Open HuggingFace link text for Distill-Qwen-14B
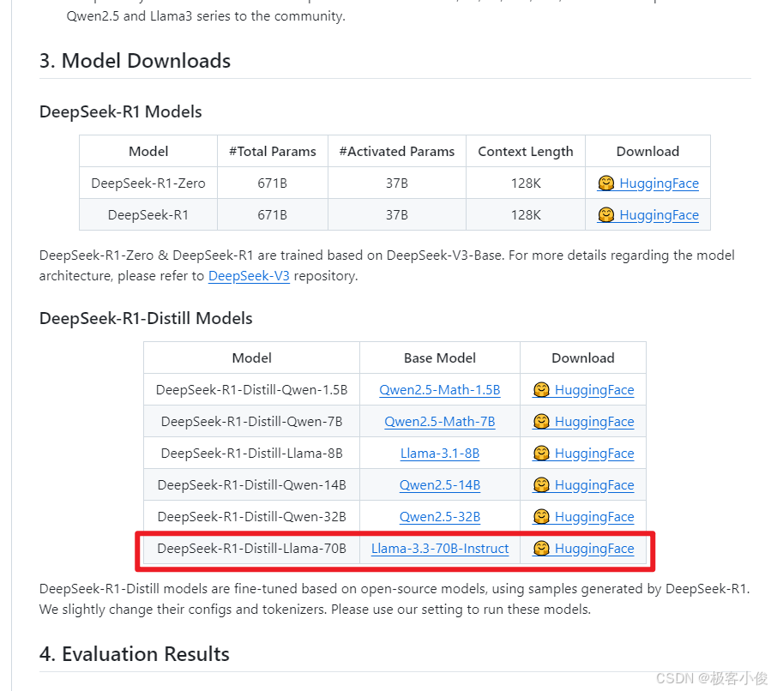Viewport: 771px width, 691px height. click(594, 485)
